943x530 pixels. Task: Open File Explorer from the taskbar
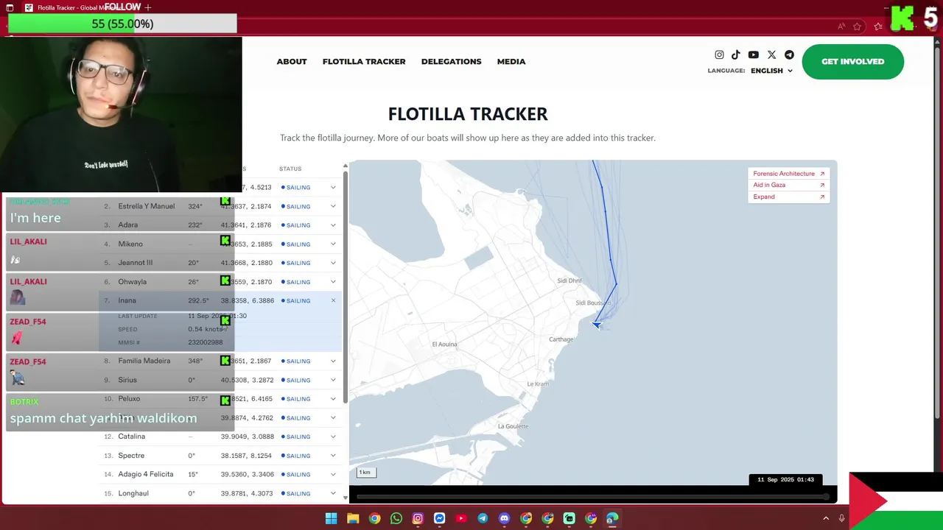click(x=353, y=518)
